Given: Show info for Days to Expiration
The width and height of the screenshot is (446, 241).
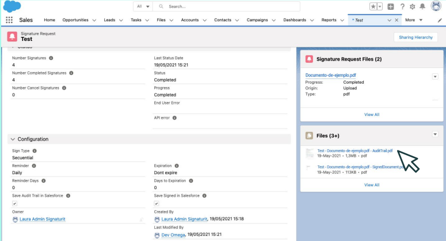Looking at the screenshot, I should click(x=191, y=181).
